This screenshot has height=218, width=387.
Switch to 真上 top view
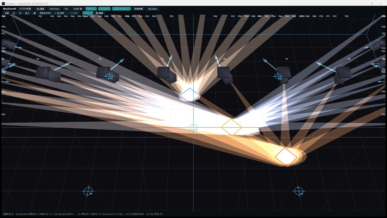(27, 13)
